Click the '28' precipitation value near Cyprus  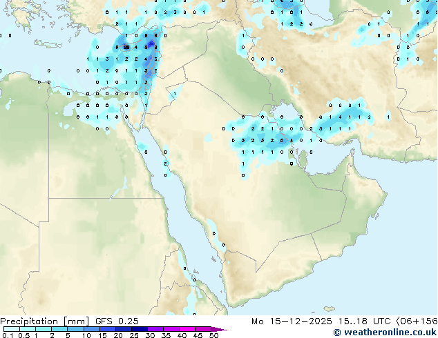126,48
